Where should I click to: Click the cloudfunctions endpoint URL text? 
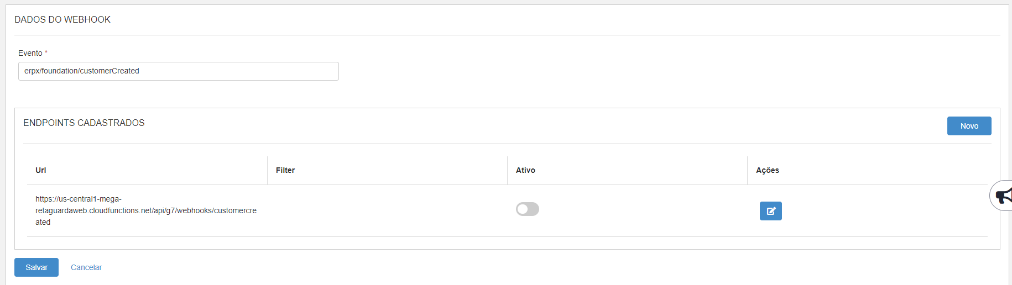146,210
